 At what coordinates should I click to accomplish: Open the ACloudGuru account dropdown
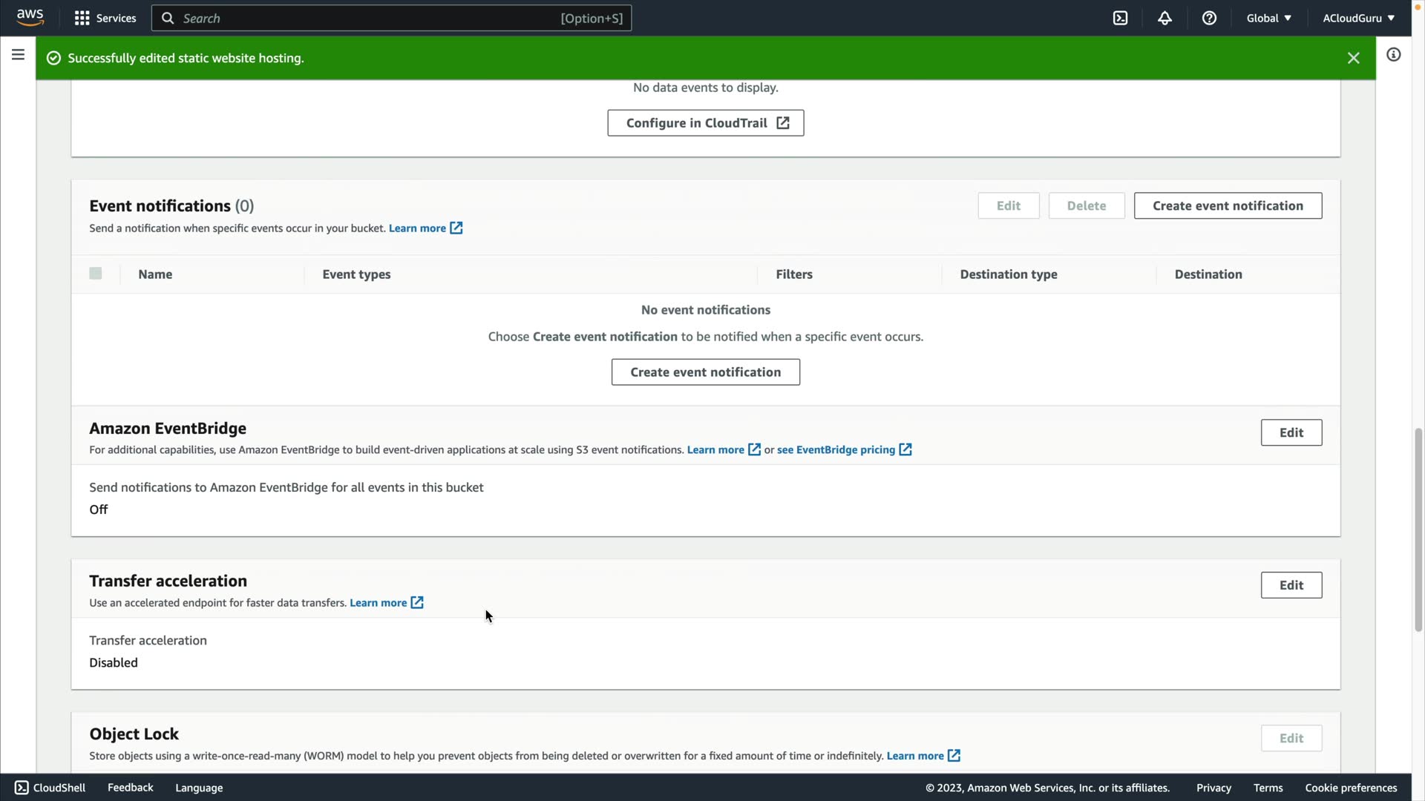tap(1357, 18)
